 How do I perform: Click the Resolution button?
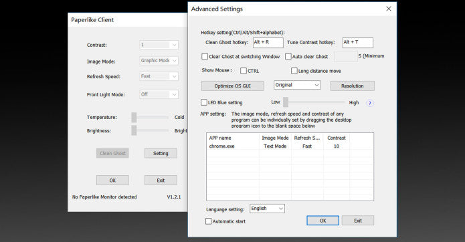tap(353, 86)
